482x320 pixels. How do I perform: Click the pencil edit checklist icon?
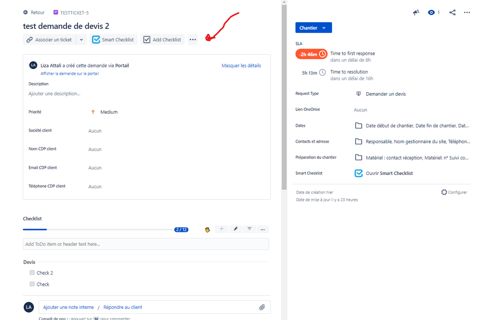tap(235, 229)
